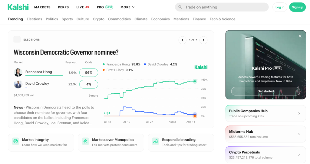Click David Crowley's avatar photo
The image size is (310, 164).
pyautogui.click(x=18, y=84)
